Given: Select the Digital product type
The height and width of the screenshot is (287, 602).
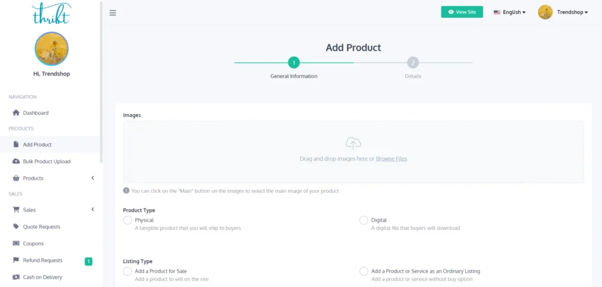Looking at the screenshot, I should tap(364, 220).
